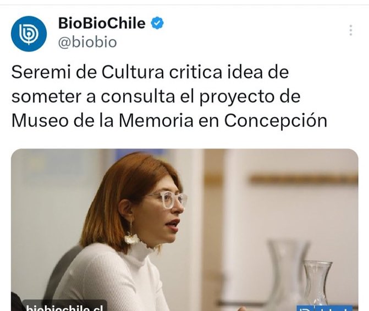Click the blue watermark on the photo corner
The height and width of the screenshot is (311, 369).
324,308
